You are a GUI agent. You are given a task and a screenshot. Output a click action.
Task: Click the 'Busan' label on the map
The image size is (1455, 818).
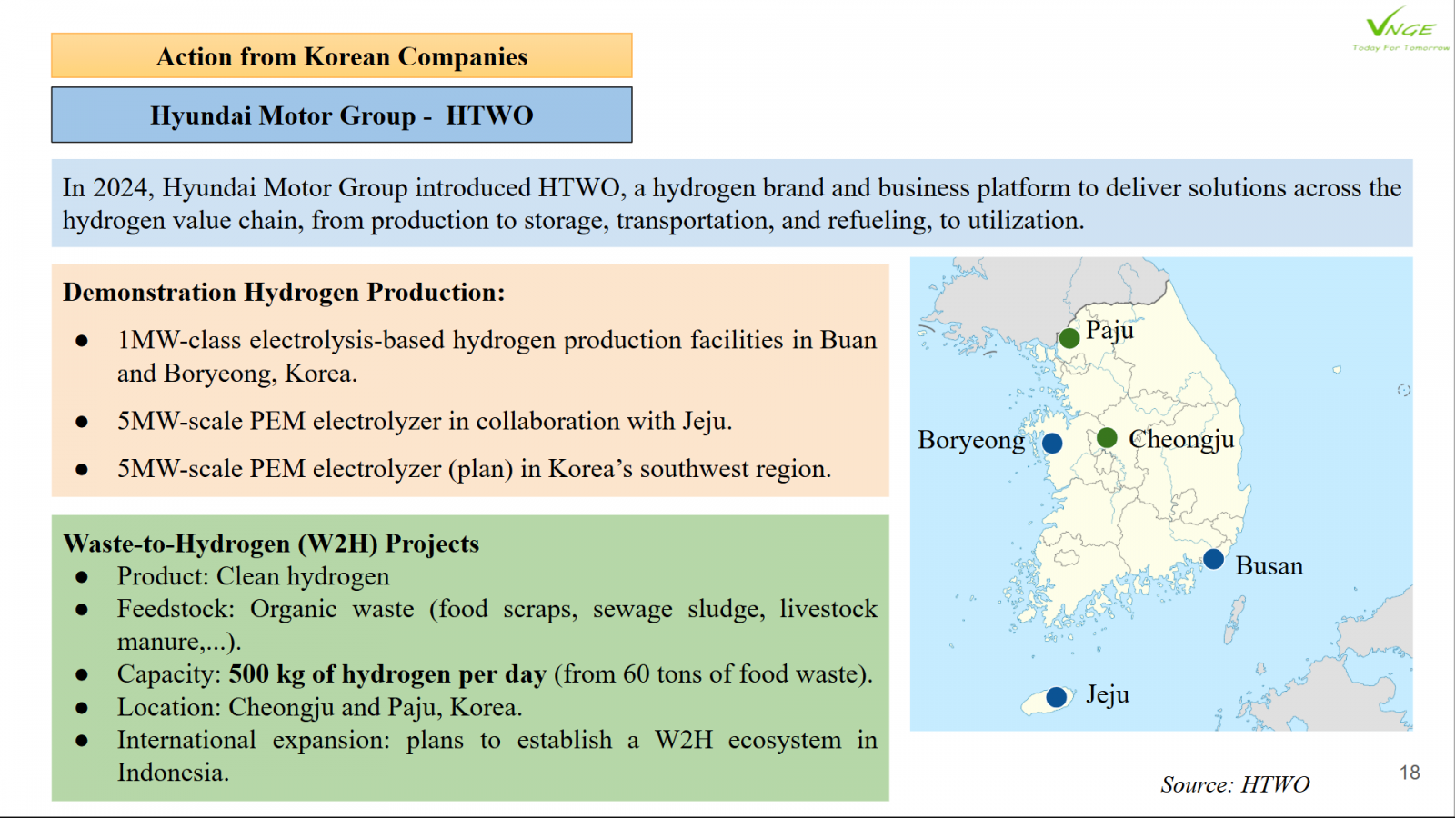pos(1269,566)
